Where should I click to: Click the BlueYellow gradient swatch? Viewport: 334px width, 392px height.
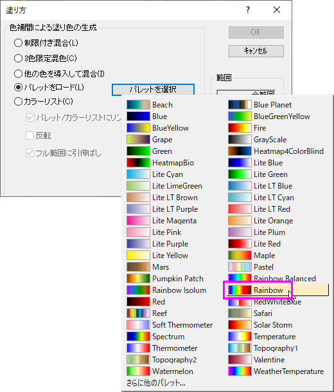click(138, 127)
